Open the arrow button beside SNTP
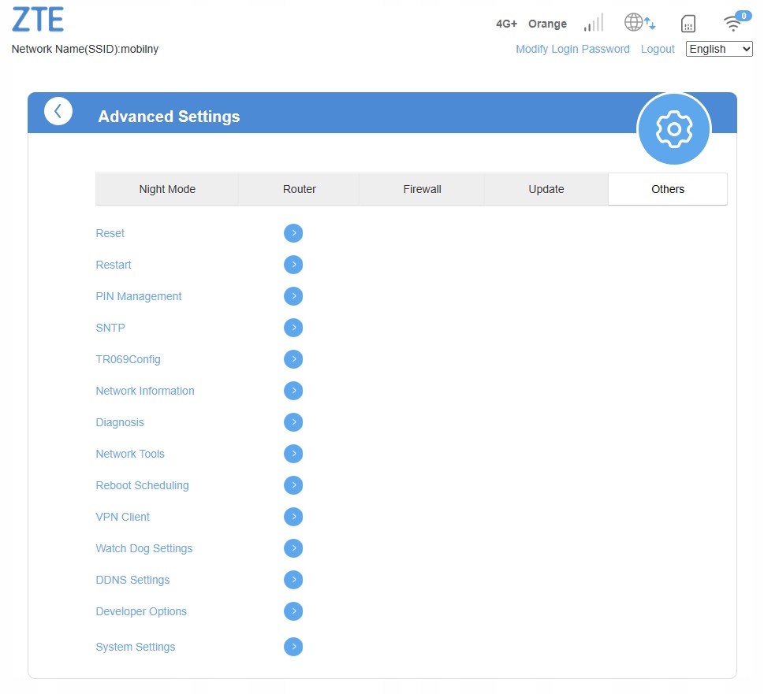The height and width of the screenshot is (694, 764). (293, 328)
